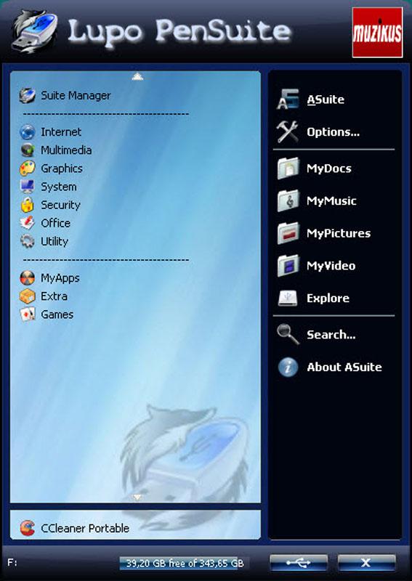Click the Multimedia category icon
This screenshot has width=412, height=581.
pos(28,150)
